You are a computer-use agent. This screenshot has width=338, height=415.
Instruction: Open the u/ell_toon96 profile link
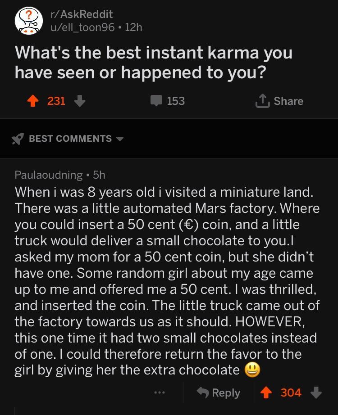(85, 27)
